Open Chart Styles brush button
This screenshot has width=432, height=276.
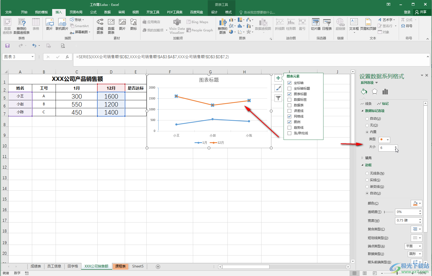click(278, 88)
